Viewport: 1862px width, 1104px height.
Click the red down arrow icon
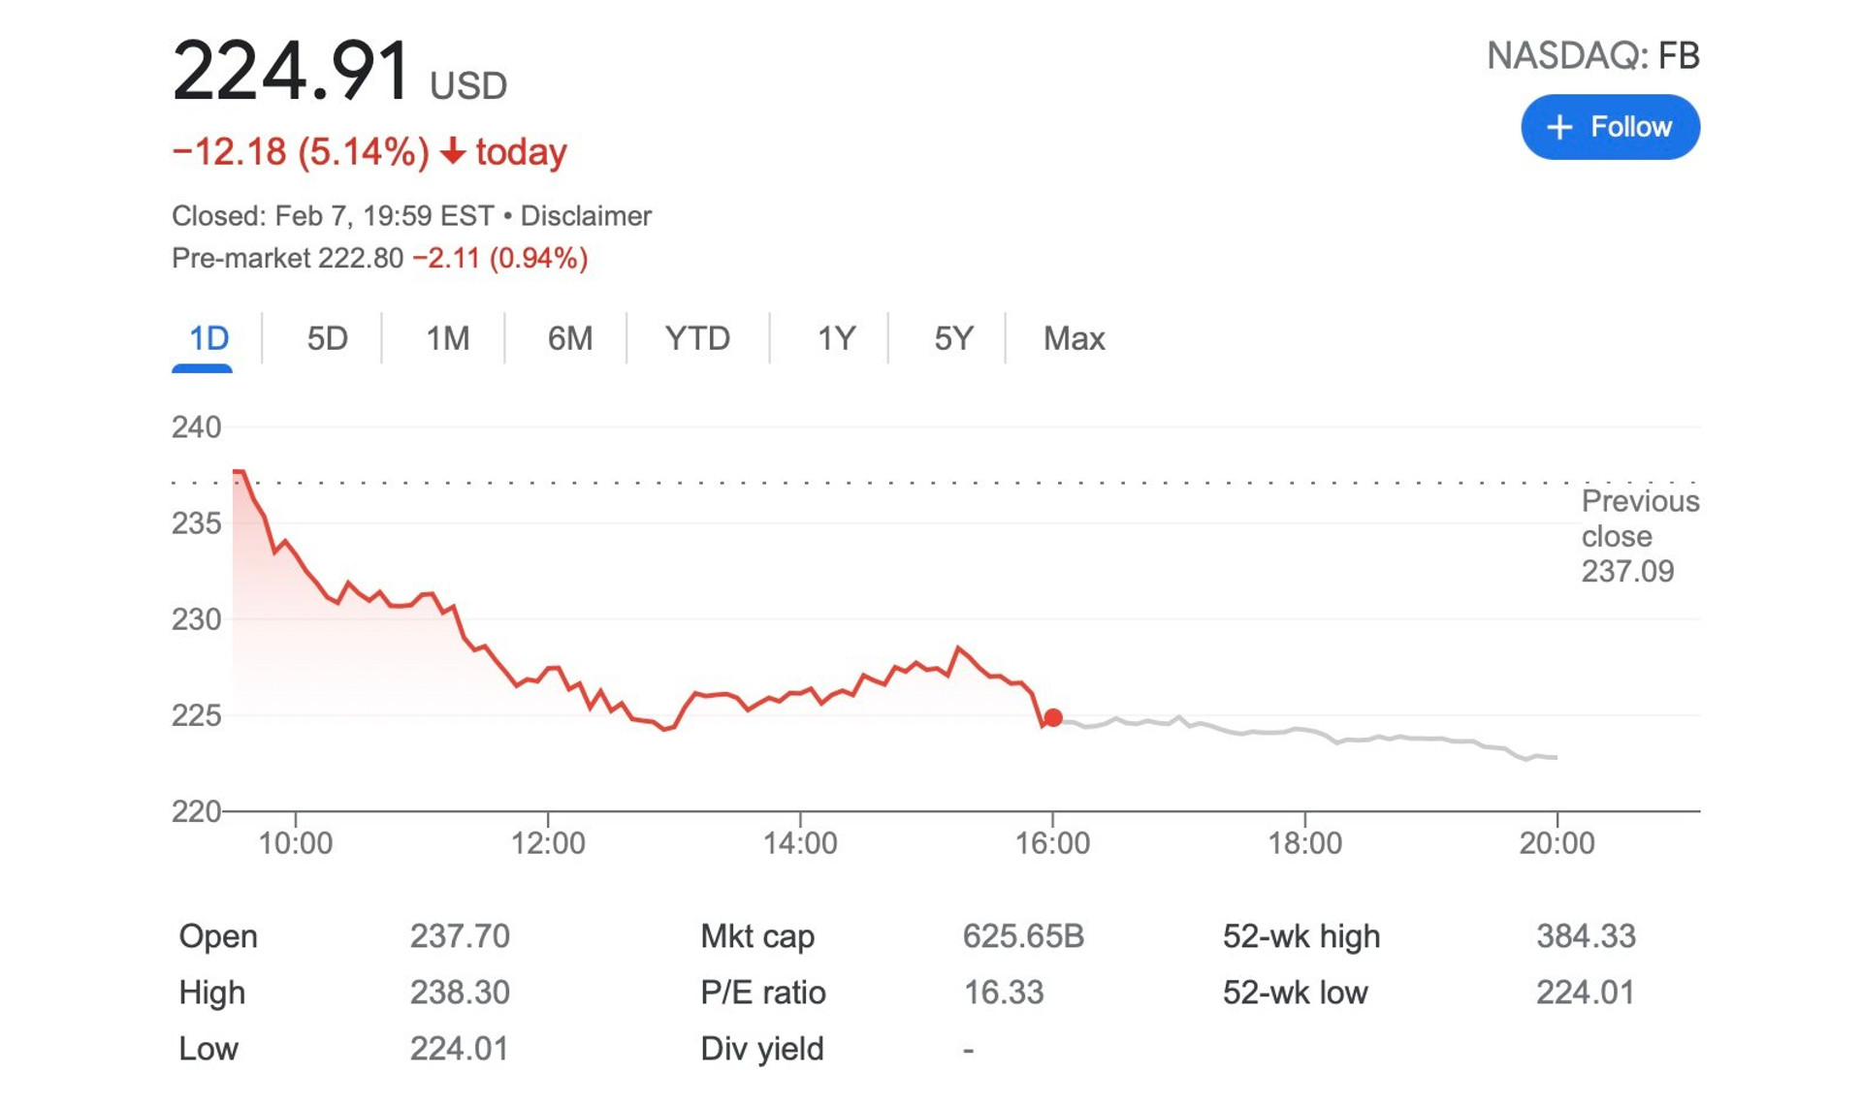452,152
